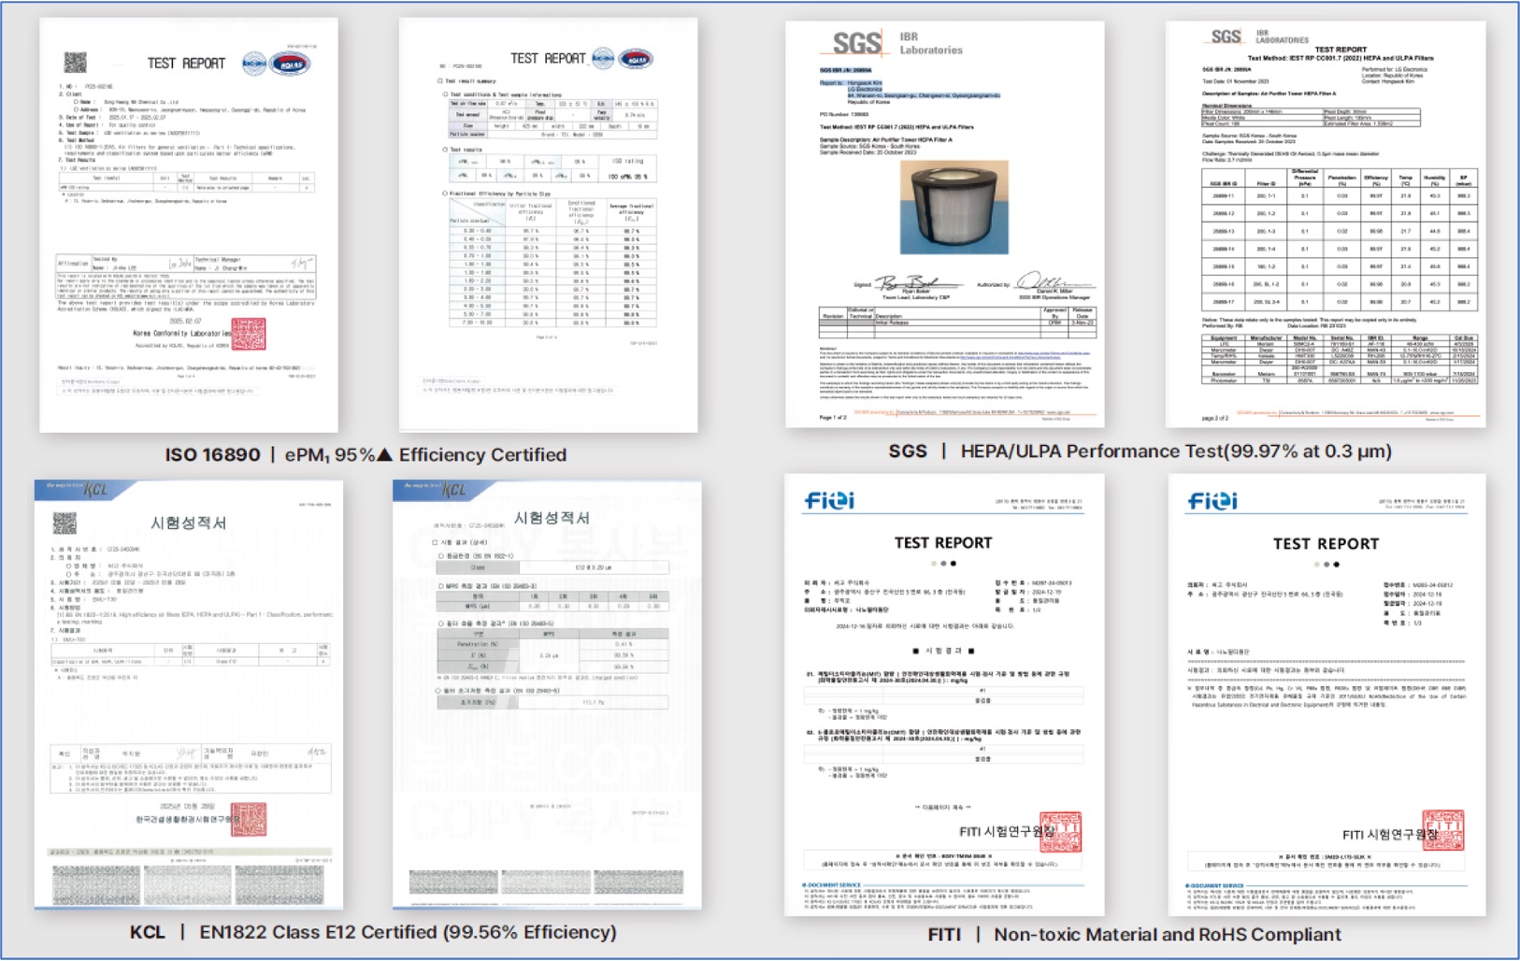The image size is (1520, 961).
Task: Click the TEST REPORT heading on the first FITI report
Action: point(942,543)
